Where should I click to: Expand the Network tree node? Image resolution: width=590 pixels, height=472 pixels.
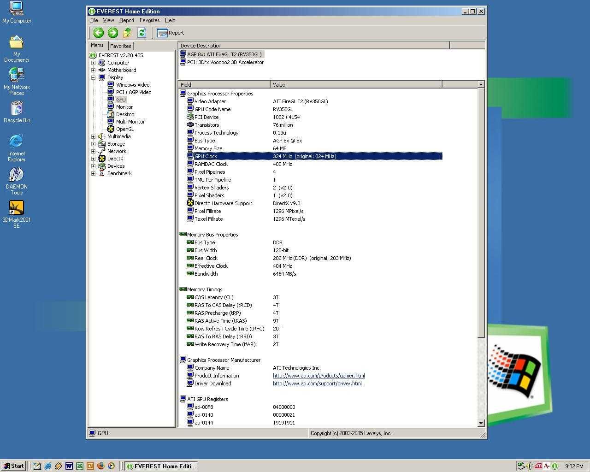(94, 151)
